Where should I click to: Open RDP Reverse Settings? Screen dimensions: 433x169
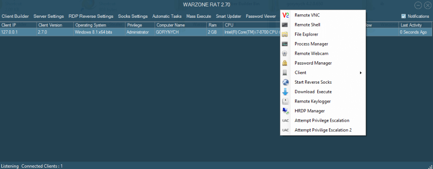tap(91, 16)
